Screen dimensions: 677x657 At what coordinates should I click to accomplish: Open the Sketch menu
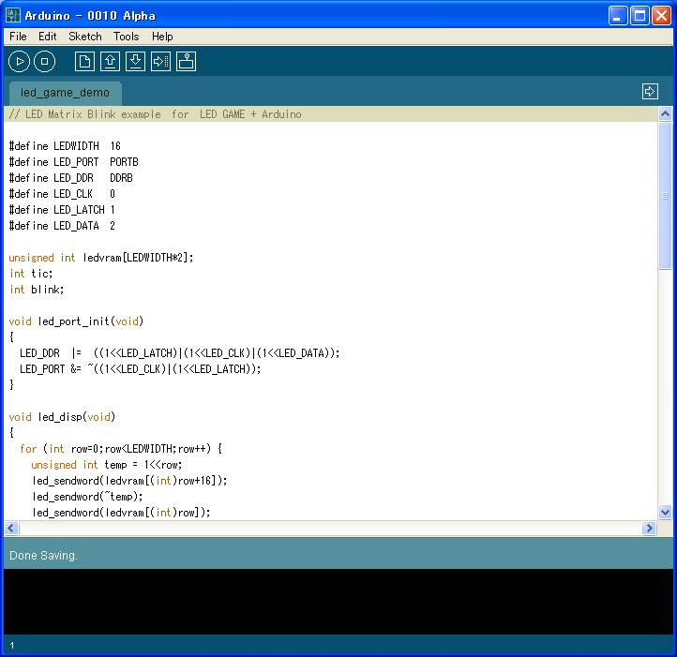(85, 37)
